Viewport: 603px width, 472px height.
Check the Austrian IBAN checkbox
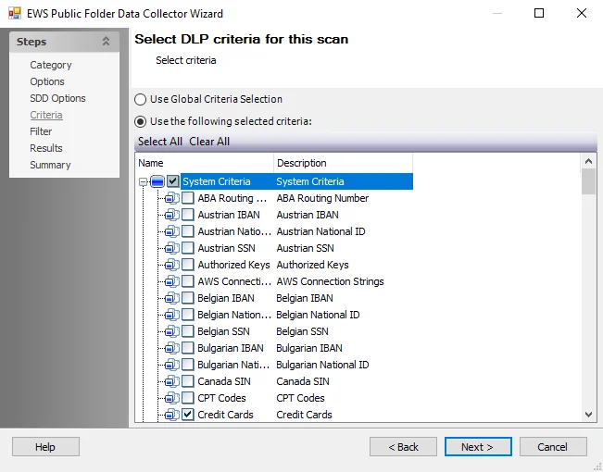coord(188,215)
